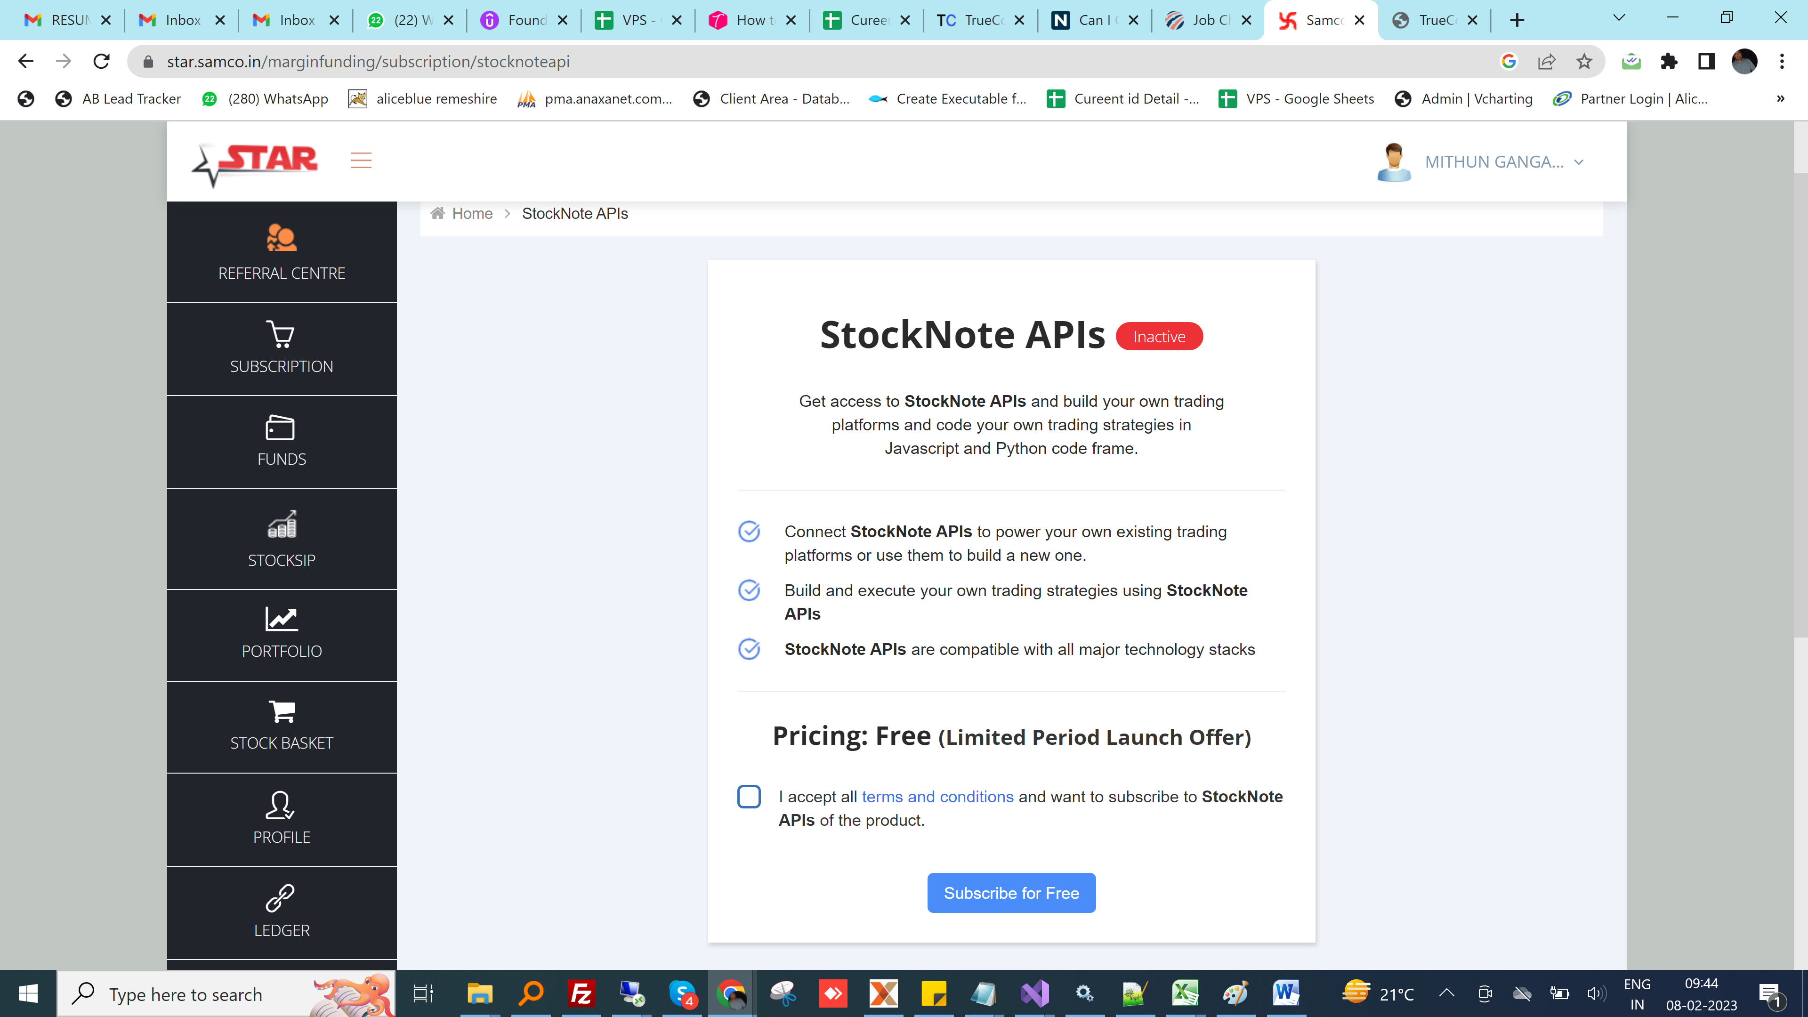1808x1017 pixels.
Task: Click the Windows search box
Action: coord(226,994)
